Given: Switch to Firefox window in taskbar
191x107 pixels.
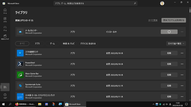Looking at the screenshot, I should (25, 104).
